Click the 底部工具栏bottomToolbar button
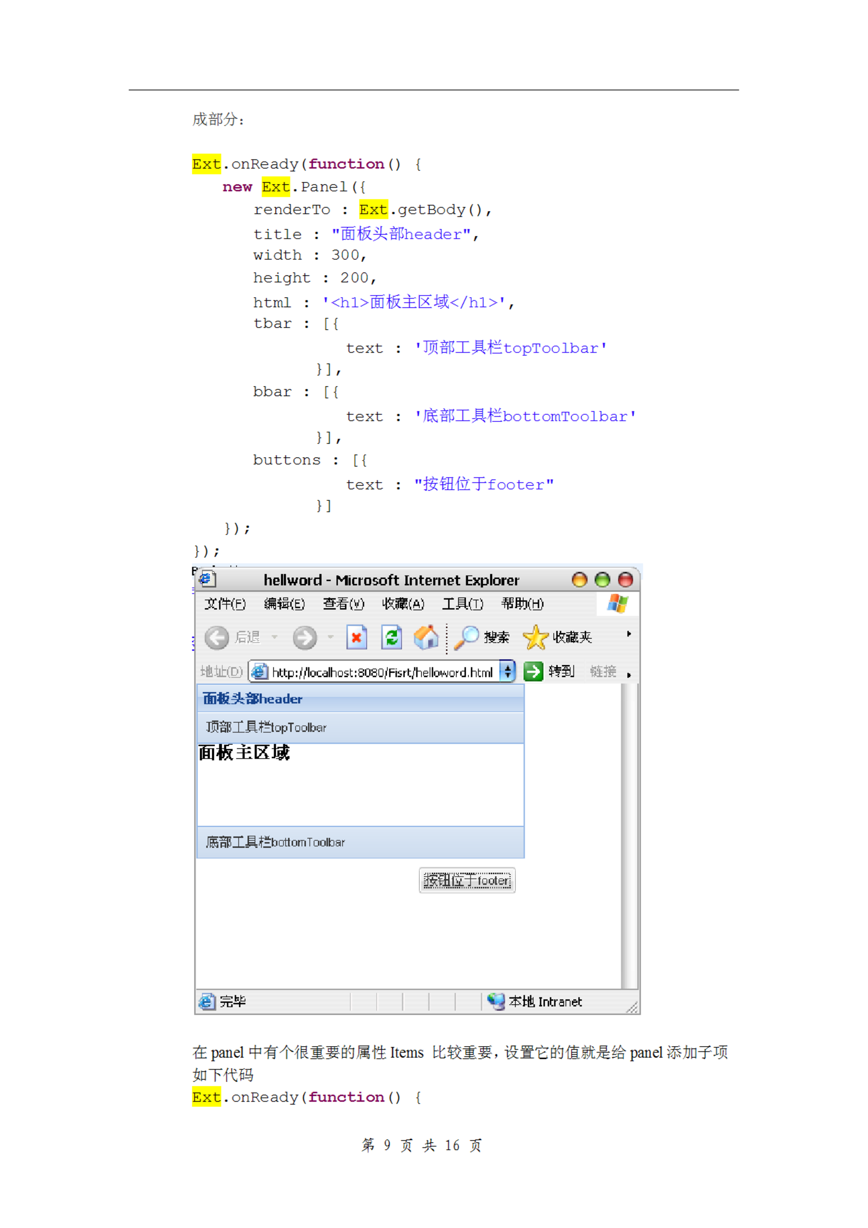Image resolution: width=868 pixels, height=1228 pixels. click(275, 842)
